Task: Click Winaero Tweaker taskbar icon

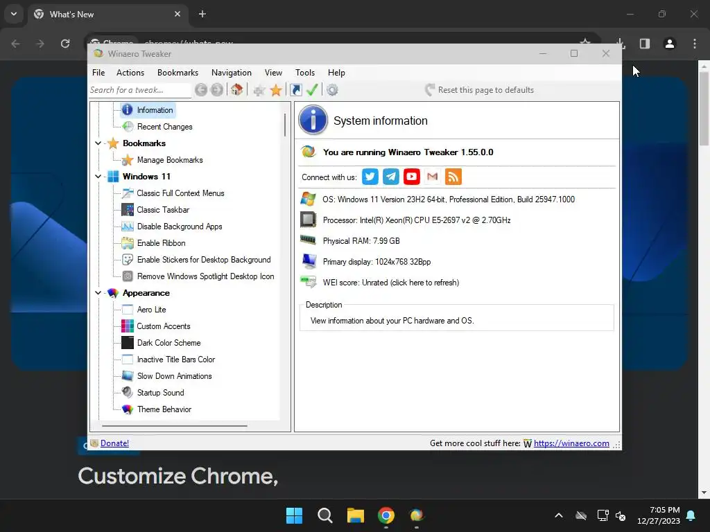Action: (417, 515)
